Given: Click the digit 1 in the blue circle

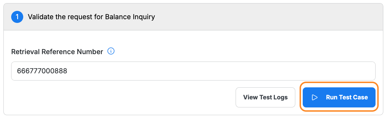Looking at the screenshot, I should (x=17, y=17).
